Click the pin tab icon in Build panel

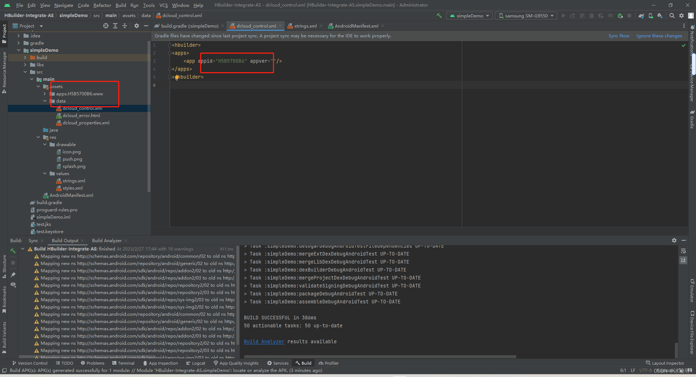tap(13, 275)
